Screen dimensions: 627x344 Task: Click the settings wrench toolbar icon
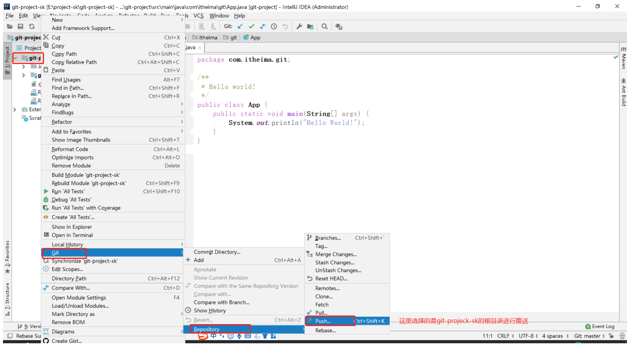(299, 26)
